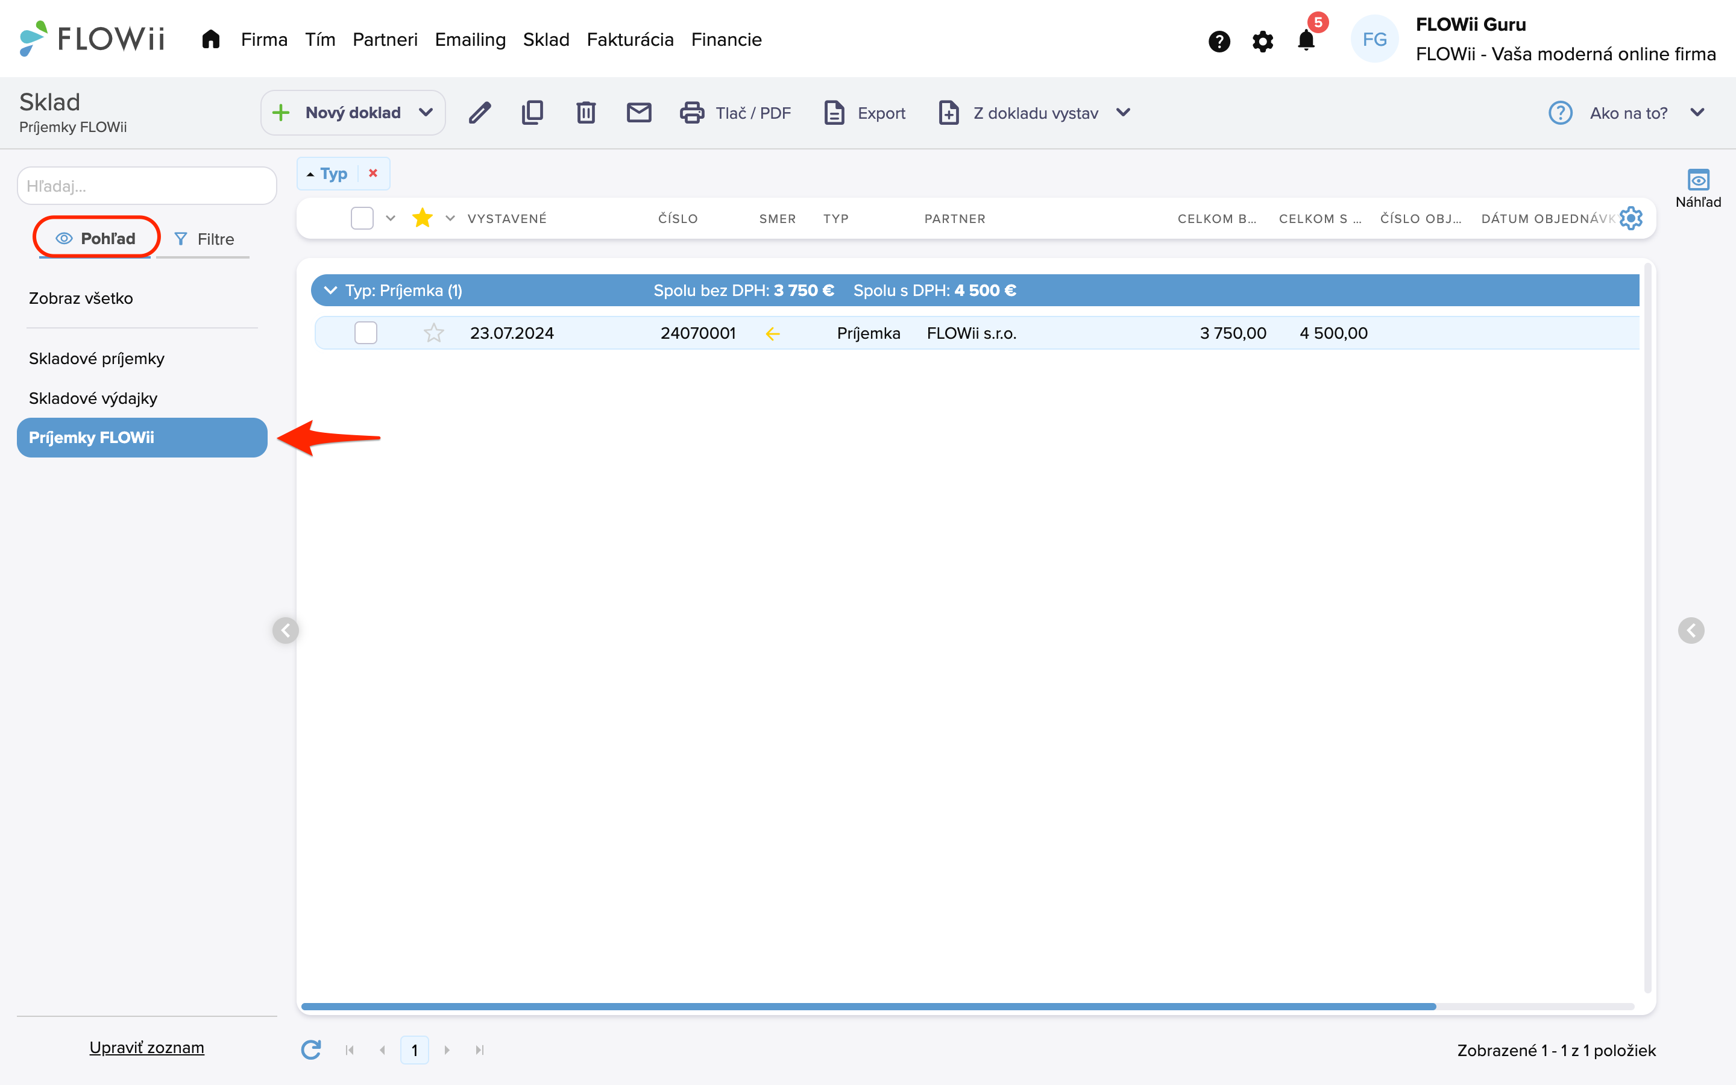Click the Ako na to? help button
1736x1085 pixels.
point(1608,113)
